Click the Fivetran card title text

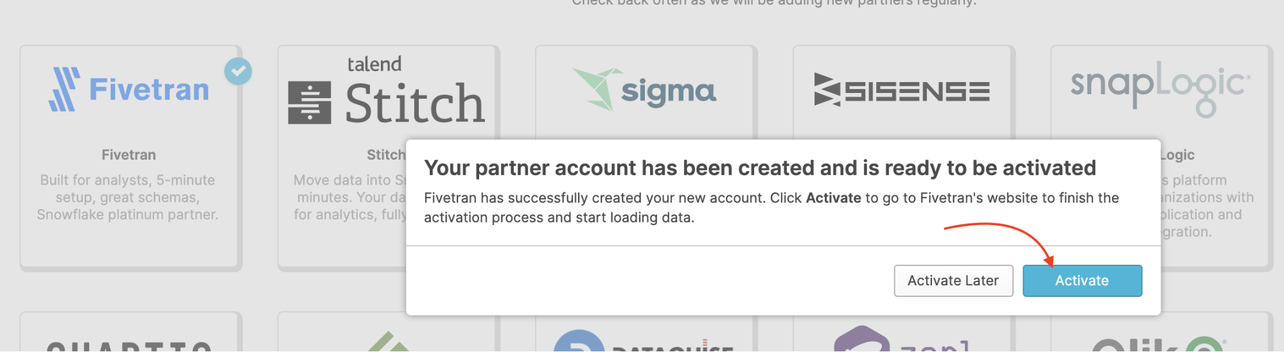[128, 155]
